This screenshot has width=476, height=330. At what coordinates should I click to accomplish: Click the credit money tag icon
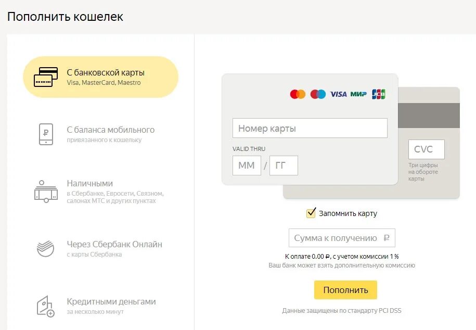(x=46, y=306)
